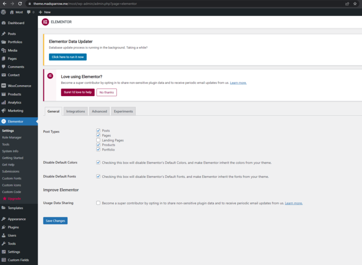This screenshot has width=362, height=265.
Task: Click the Analytics bar chart icon
Action: click(4, 102)
